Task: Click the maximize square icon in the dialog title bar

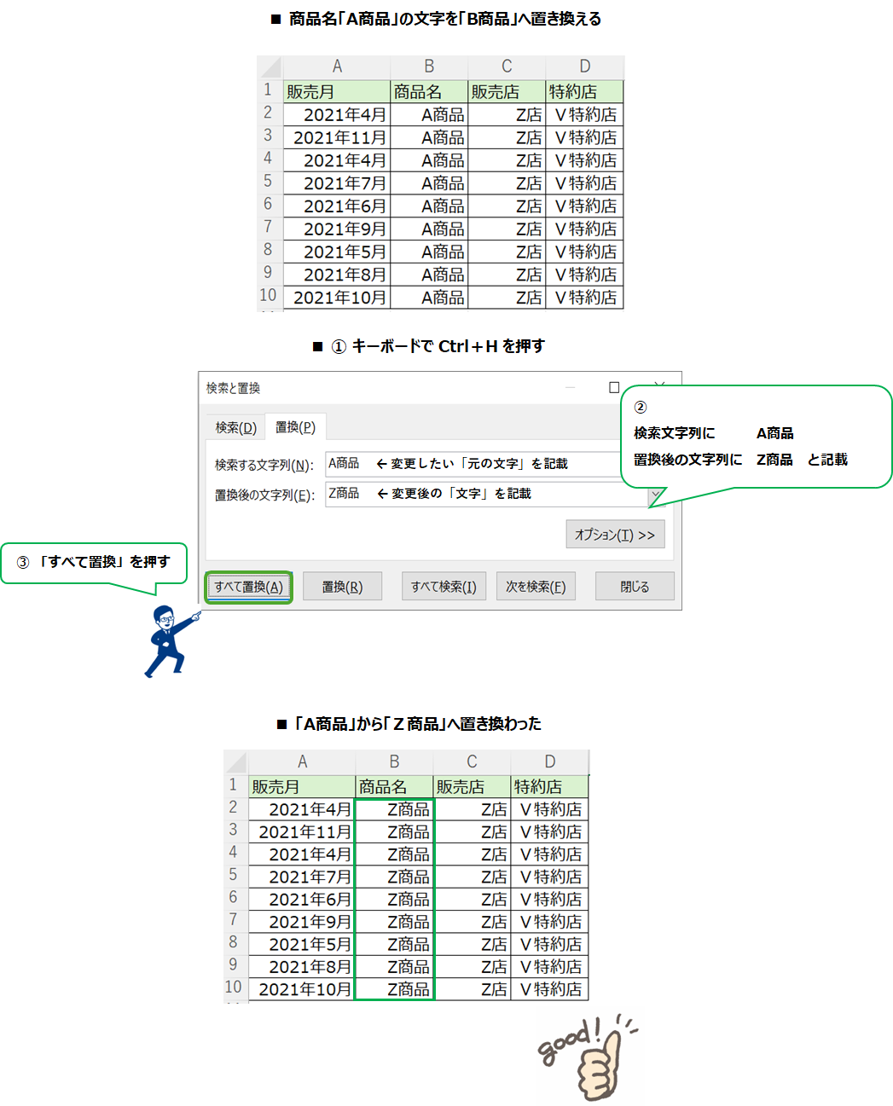Action: [x=614, y=387]
